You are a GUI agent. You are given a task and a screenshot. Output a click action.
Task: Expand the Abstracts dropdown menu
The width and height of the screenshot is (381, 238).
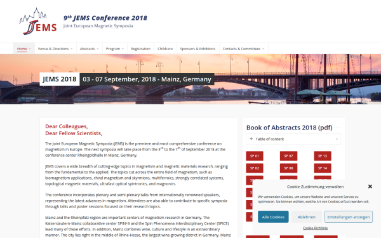point(89,49)
